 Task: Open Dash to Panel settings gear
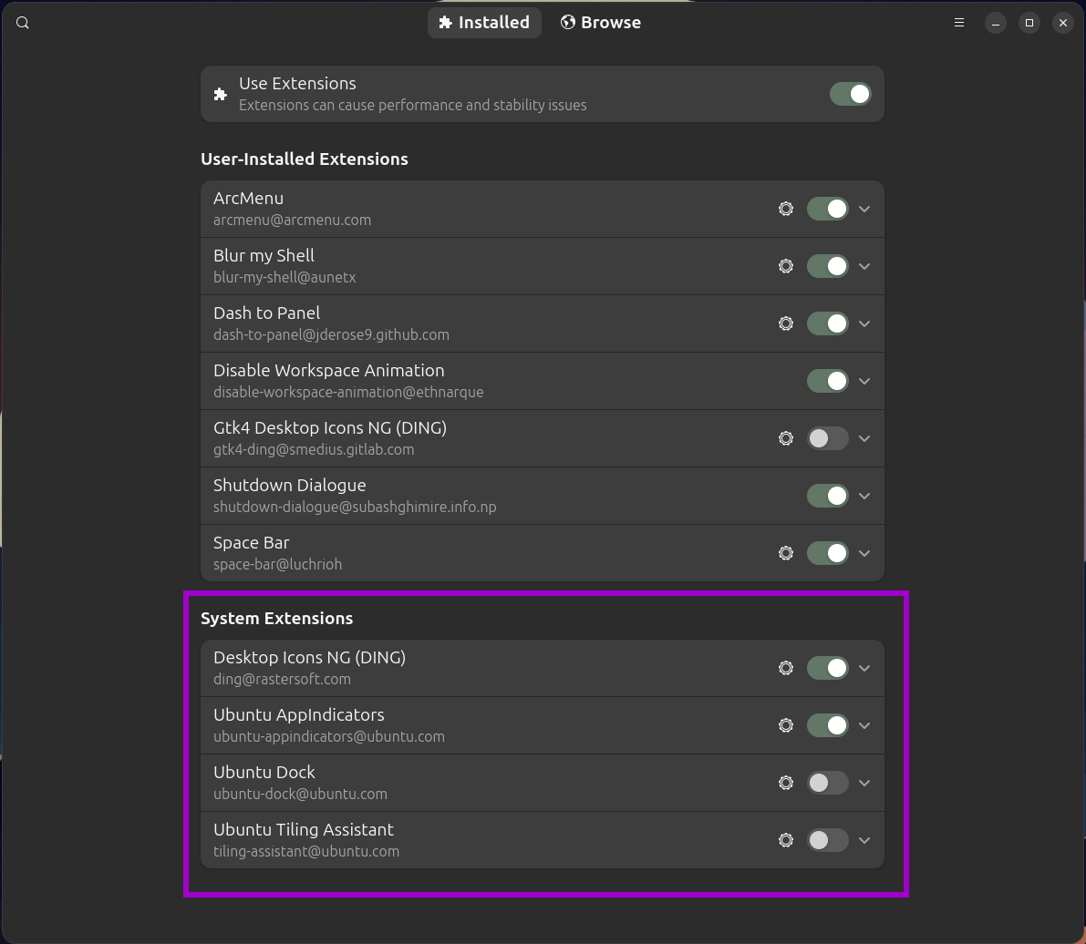tap(785, 323)
